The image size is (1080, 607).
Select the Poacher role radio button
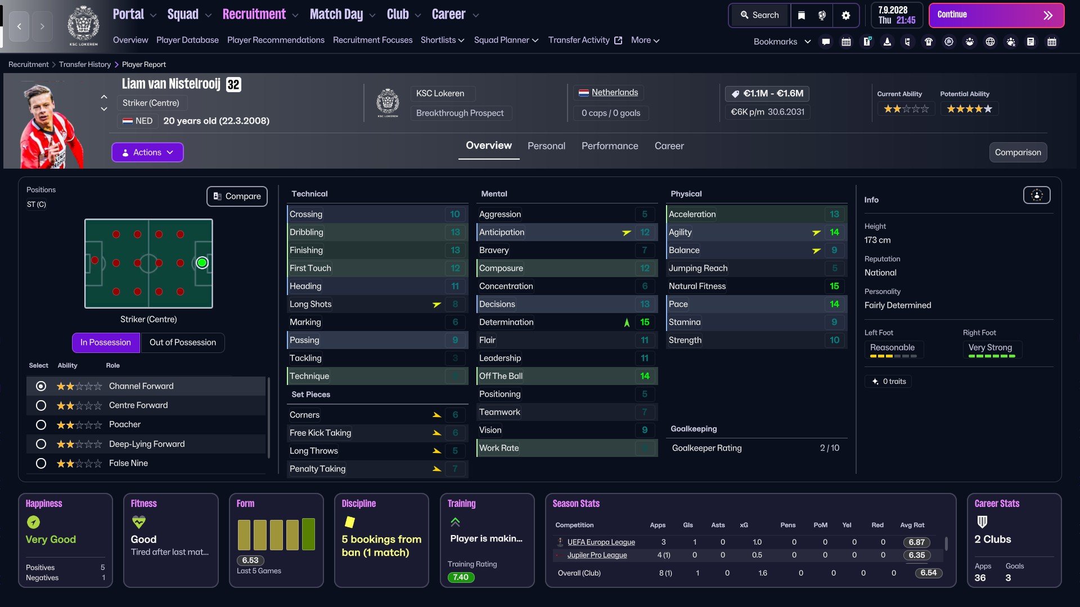(41, 424)
